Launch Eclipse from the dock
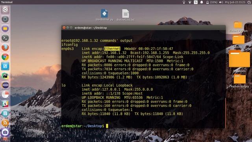252x142 pixels. click(x=5, y=85)
